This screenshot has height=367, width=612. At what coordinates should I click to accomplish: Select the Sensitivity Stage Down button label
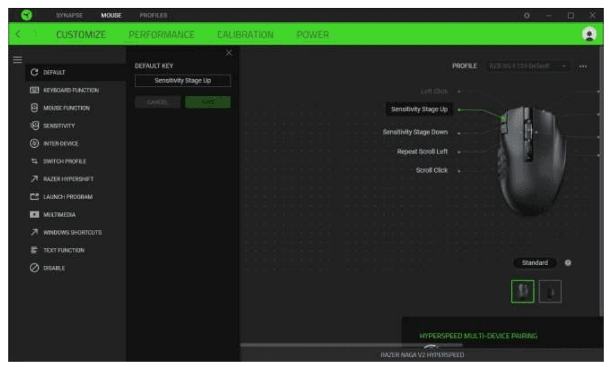click(418, 132)
